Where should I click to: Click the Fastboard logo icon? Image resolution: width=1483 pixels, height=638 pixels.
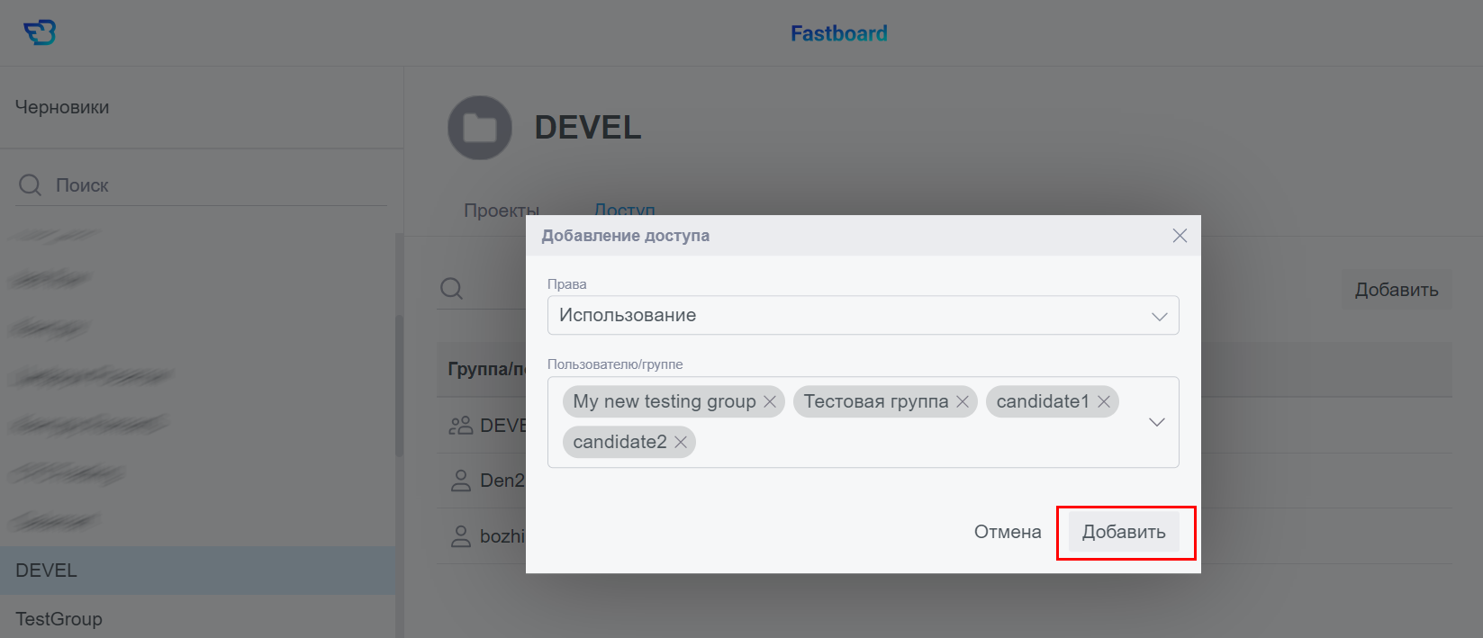[x=40, y=33]
